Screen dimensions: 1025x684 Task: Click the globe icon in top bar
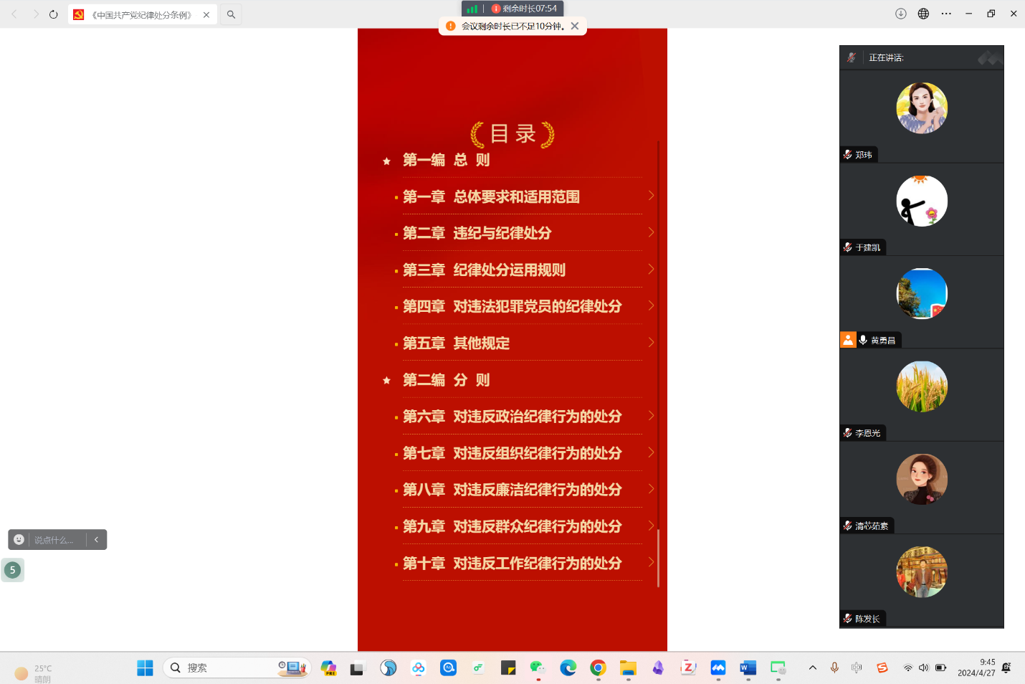(x=923, y=14)
